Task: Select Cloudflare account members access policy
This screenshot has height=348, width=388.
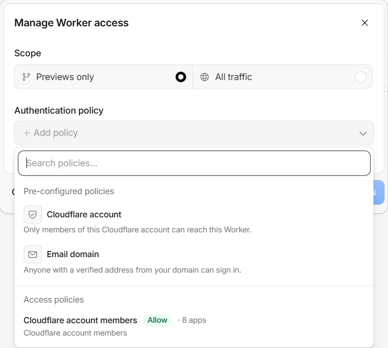Action: 194,326
